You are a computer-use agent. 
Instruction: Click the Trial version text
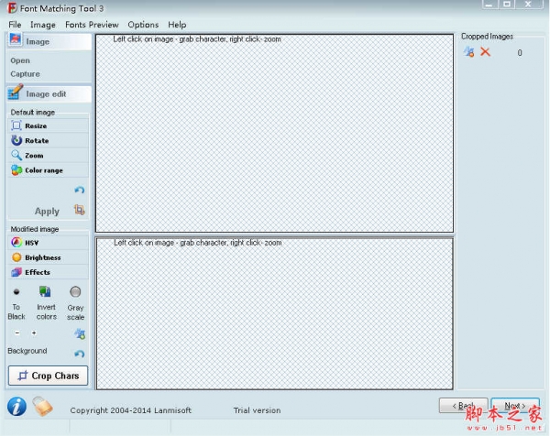coord(257,410)
